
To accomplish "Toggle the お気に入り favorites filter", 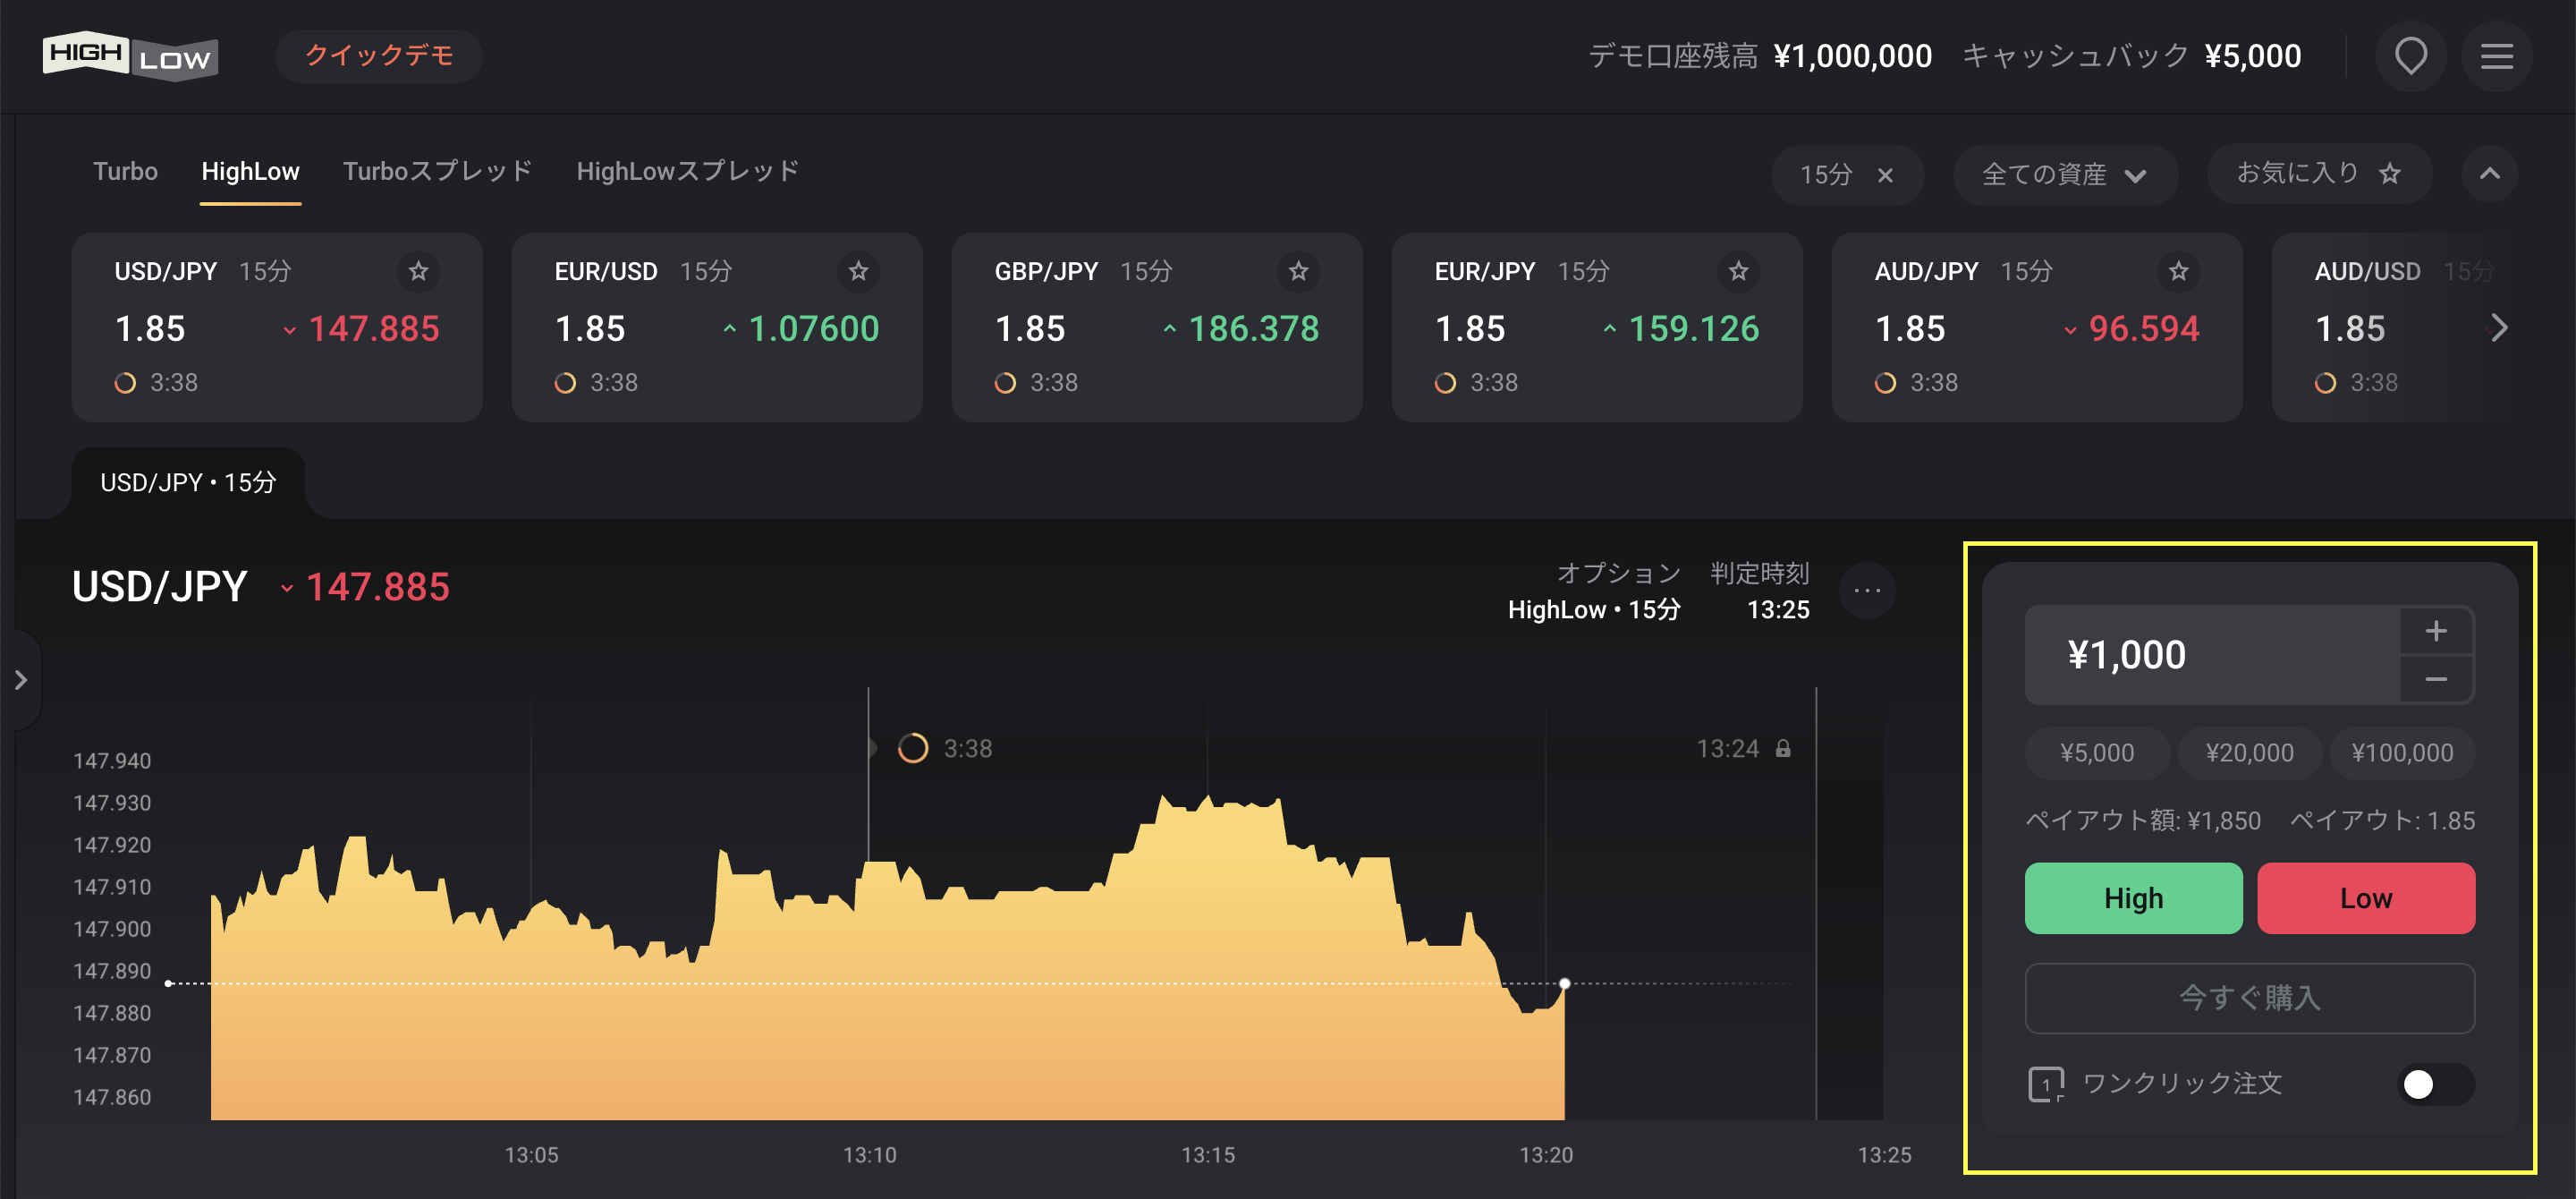I will coord(2319,174).
